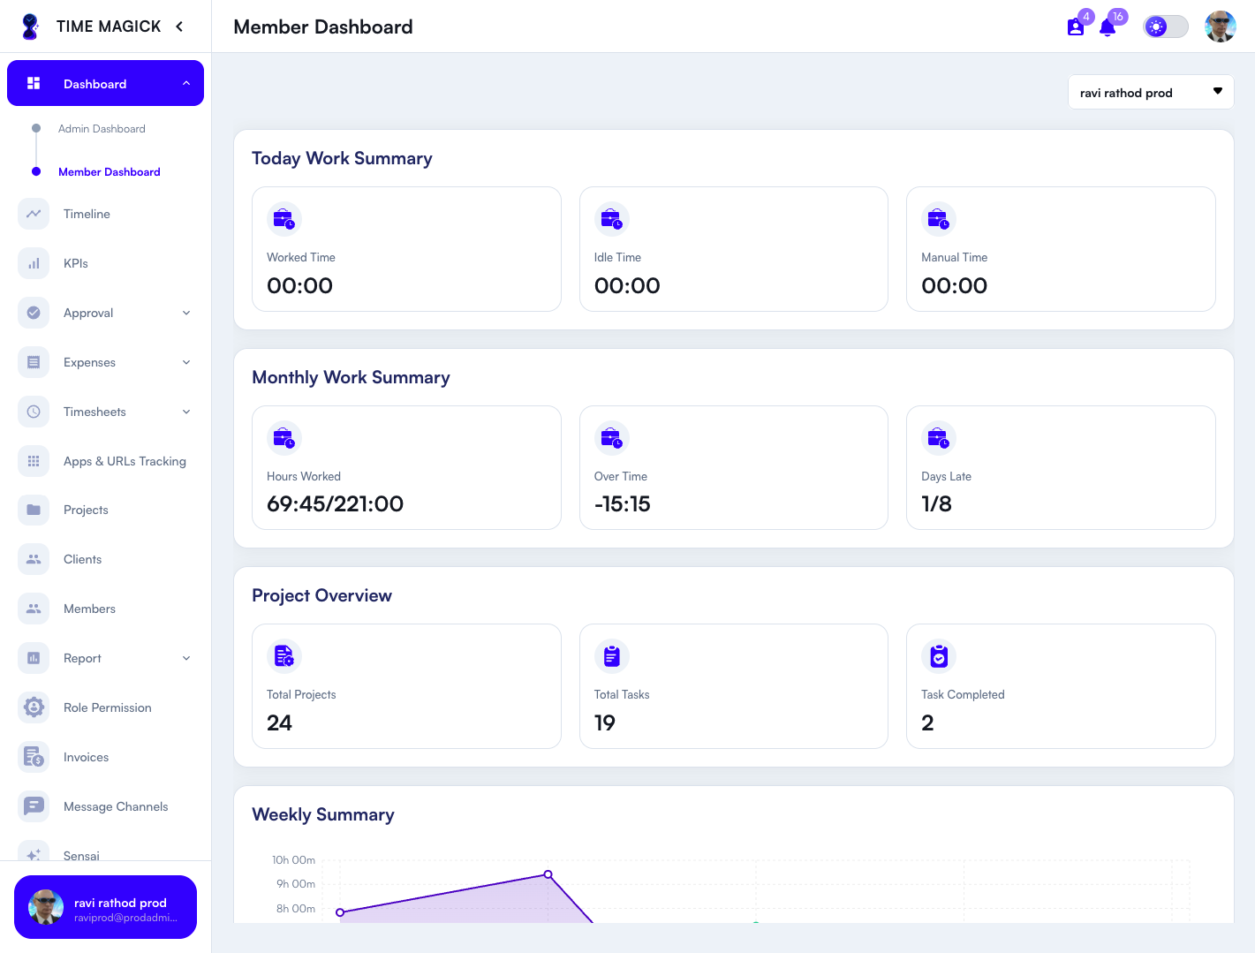Image resolution: width=1255 pixels, height=953 pixels.
Task: Click the Hours Worked 69:45/221:00 value
Action: point(335,504)
